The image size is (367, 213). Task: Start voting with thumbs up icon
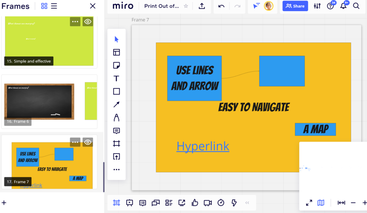195,203
